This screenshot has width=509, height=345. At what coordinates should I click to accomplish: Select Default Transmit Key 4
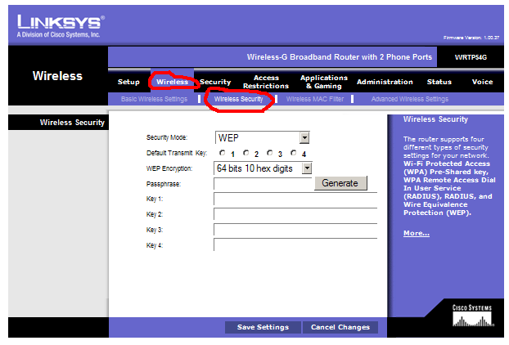coord(294,153)
